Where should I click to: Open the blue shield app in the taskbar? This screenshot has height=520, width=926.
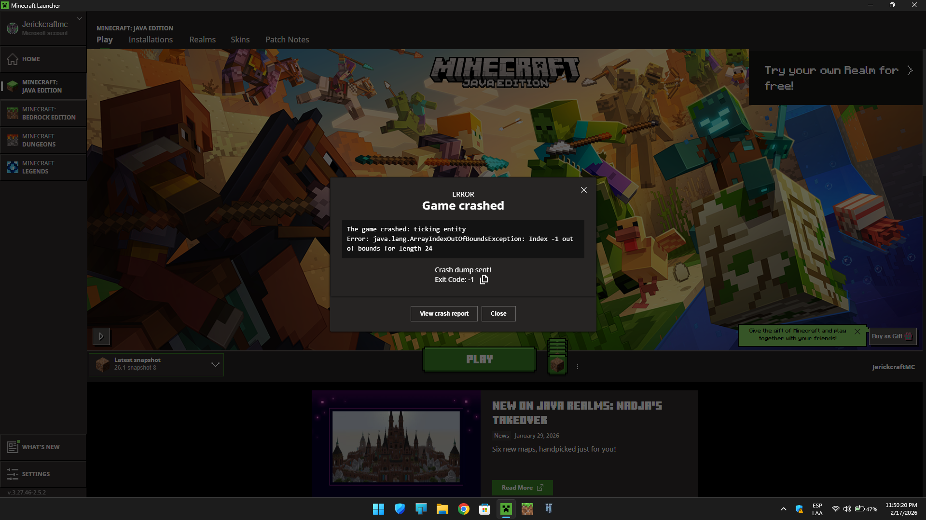[x=400, y=509]
